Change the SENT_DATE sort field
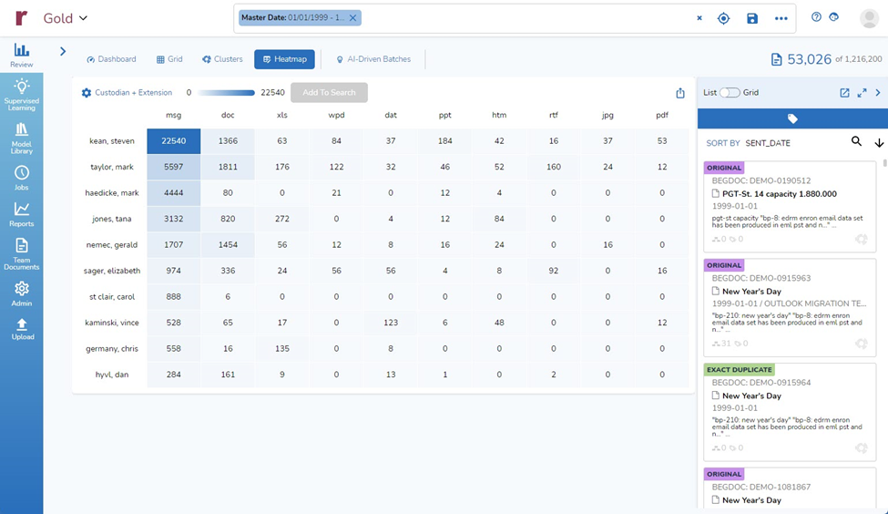The image size is (888, 514). click(x=768, y=143)
